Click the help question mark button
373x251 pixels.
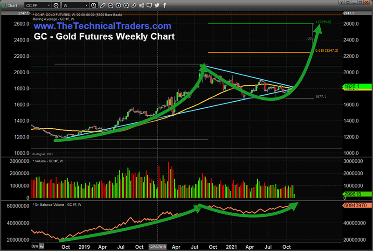[342, 2]
